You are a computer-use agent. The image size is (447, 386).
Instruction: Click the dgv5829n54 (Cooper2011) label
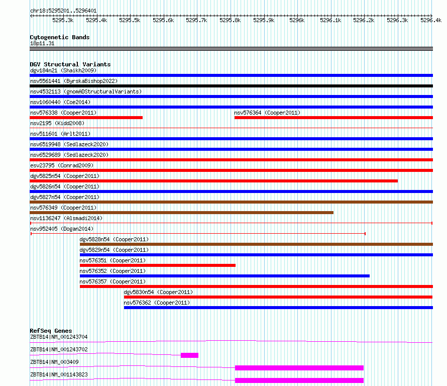(x=114, y=250)
